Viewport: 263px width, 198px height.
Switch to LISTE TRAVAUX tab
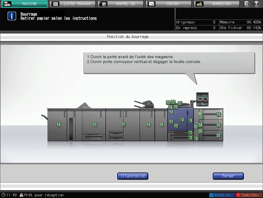pos(73,4)
